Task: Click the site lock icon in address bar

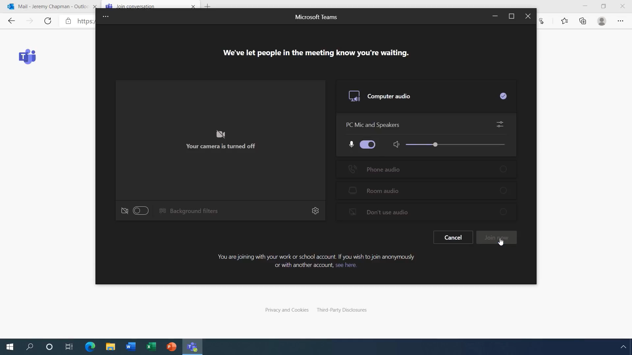Action: pyautogui.click(x=68, y=21)
